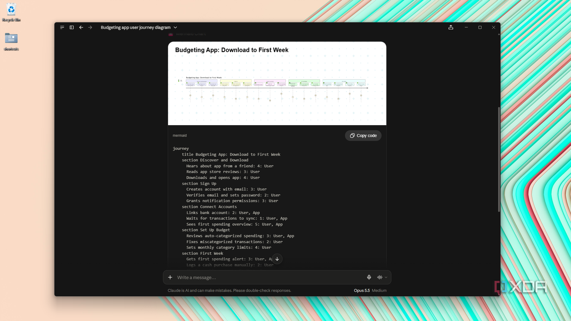Click the 'journey' line of the code
The width and height of the screenshot is (571, 321).
pos(181,148)
